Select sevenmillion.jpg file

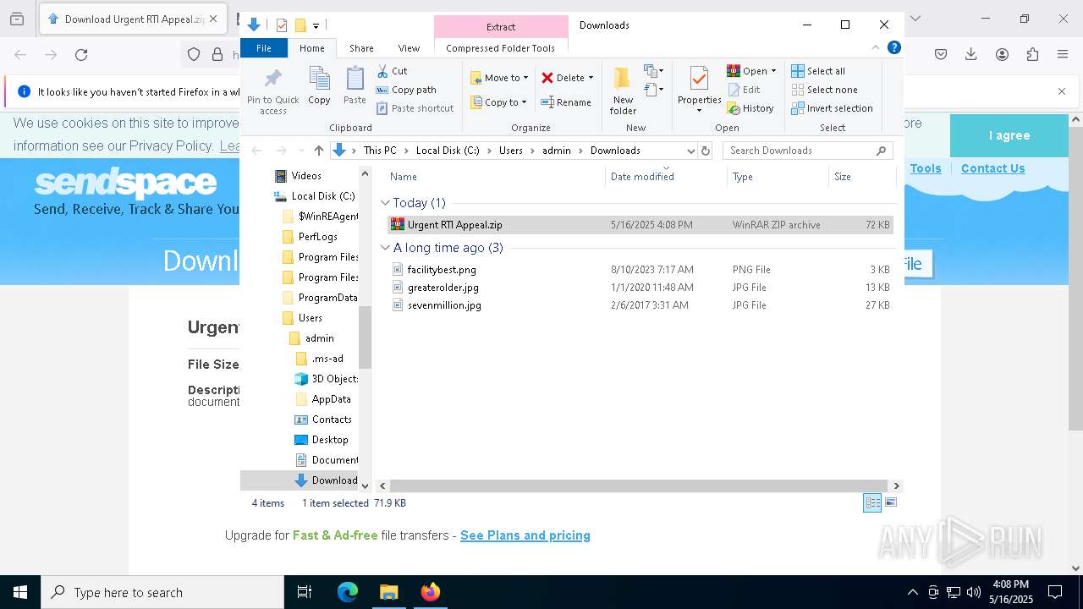coord(444,305)
